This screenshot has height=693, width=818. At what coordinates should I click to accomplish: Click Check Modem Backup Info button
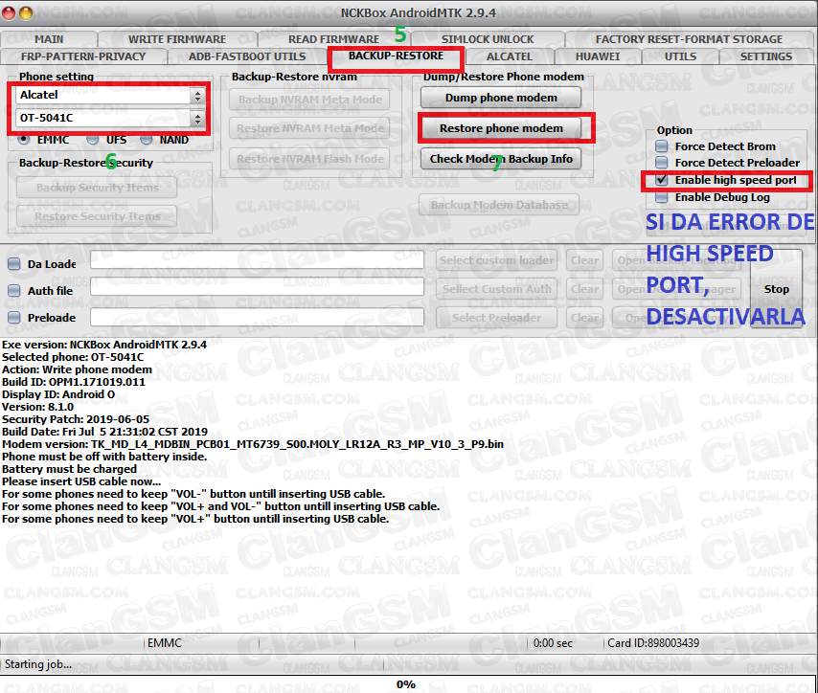(501, 159)
